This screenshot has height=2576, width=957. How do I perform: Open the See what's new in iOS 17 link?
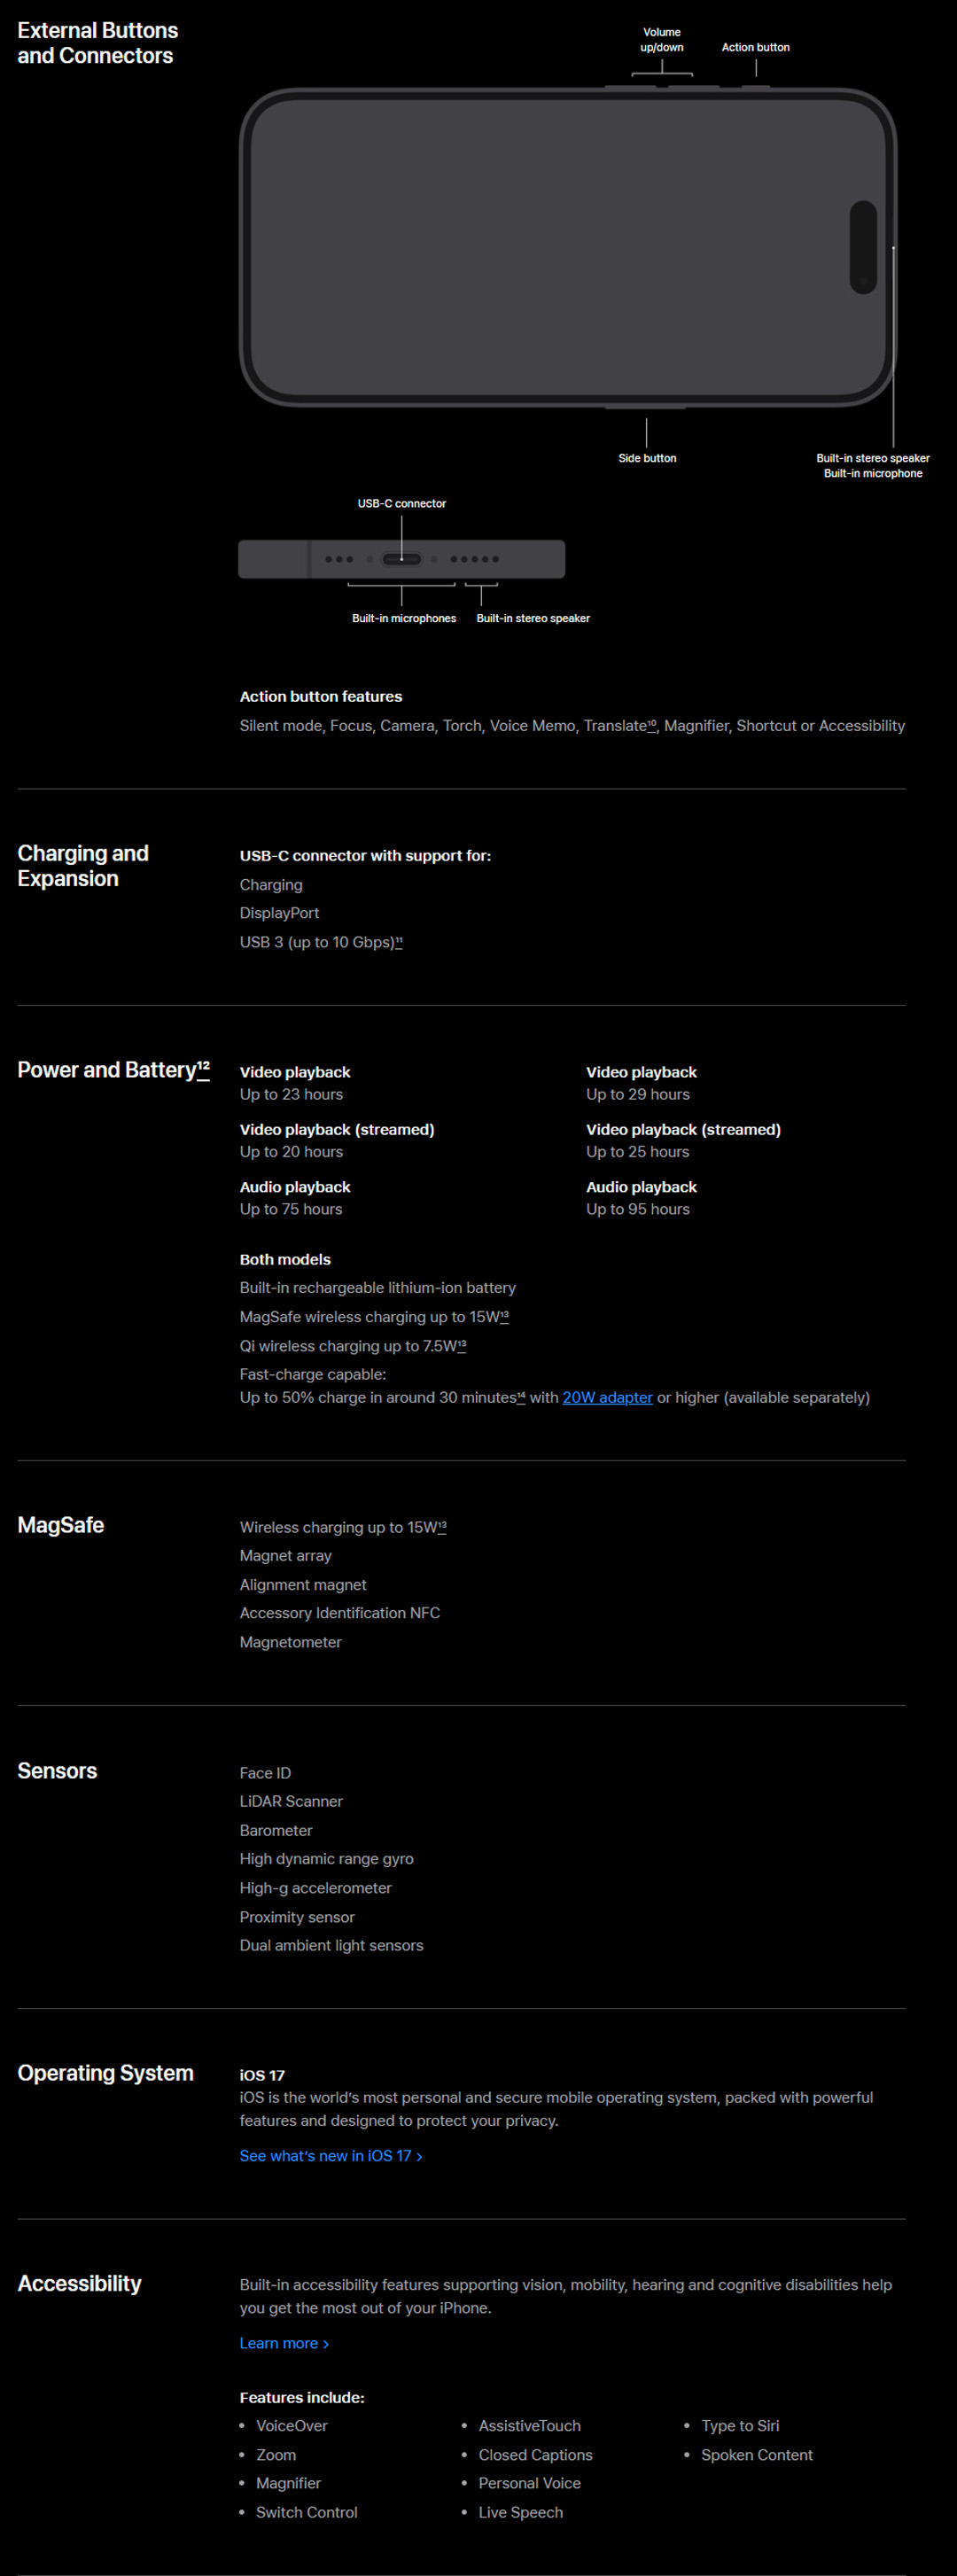click(325, 2156)
